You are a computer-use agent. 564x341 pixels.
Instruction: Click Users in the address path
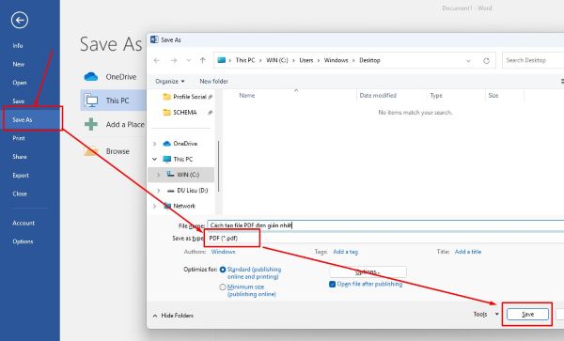306,60
